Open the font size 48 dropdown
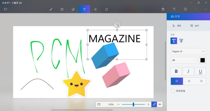Screen dimensions: 210x111 184,60
